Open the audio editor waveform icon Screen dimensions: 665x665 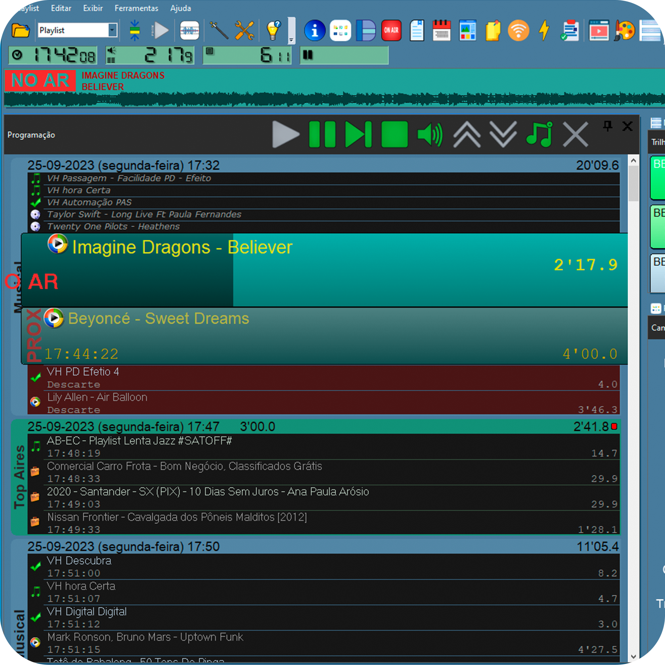pos(189,30)
